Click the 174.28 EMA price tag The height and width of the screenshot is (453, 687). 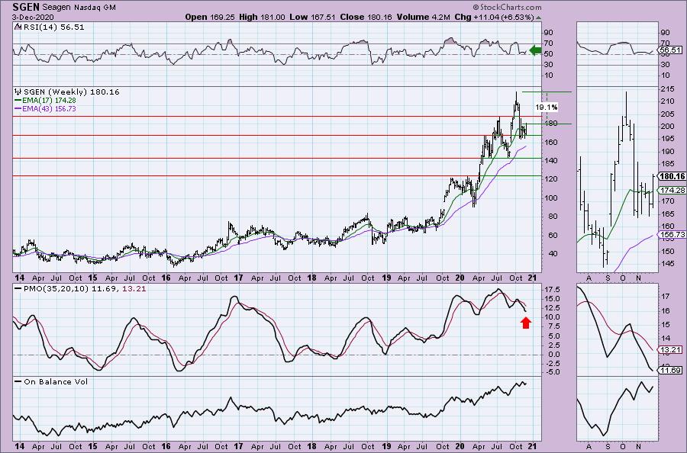pyautogui.click(x=672, y=191)
